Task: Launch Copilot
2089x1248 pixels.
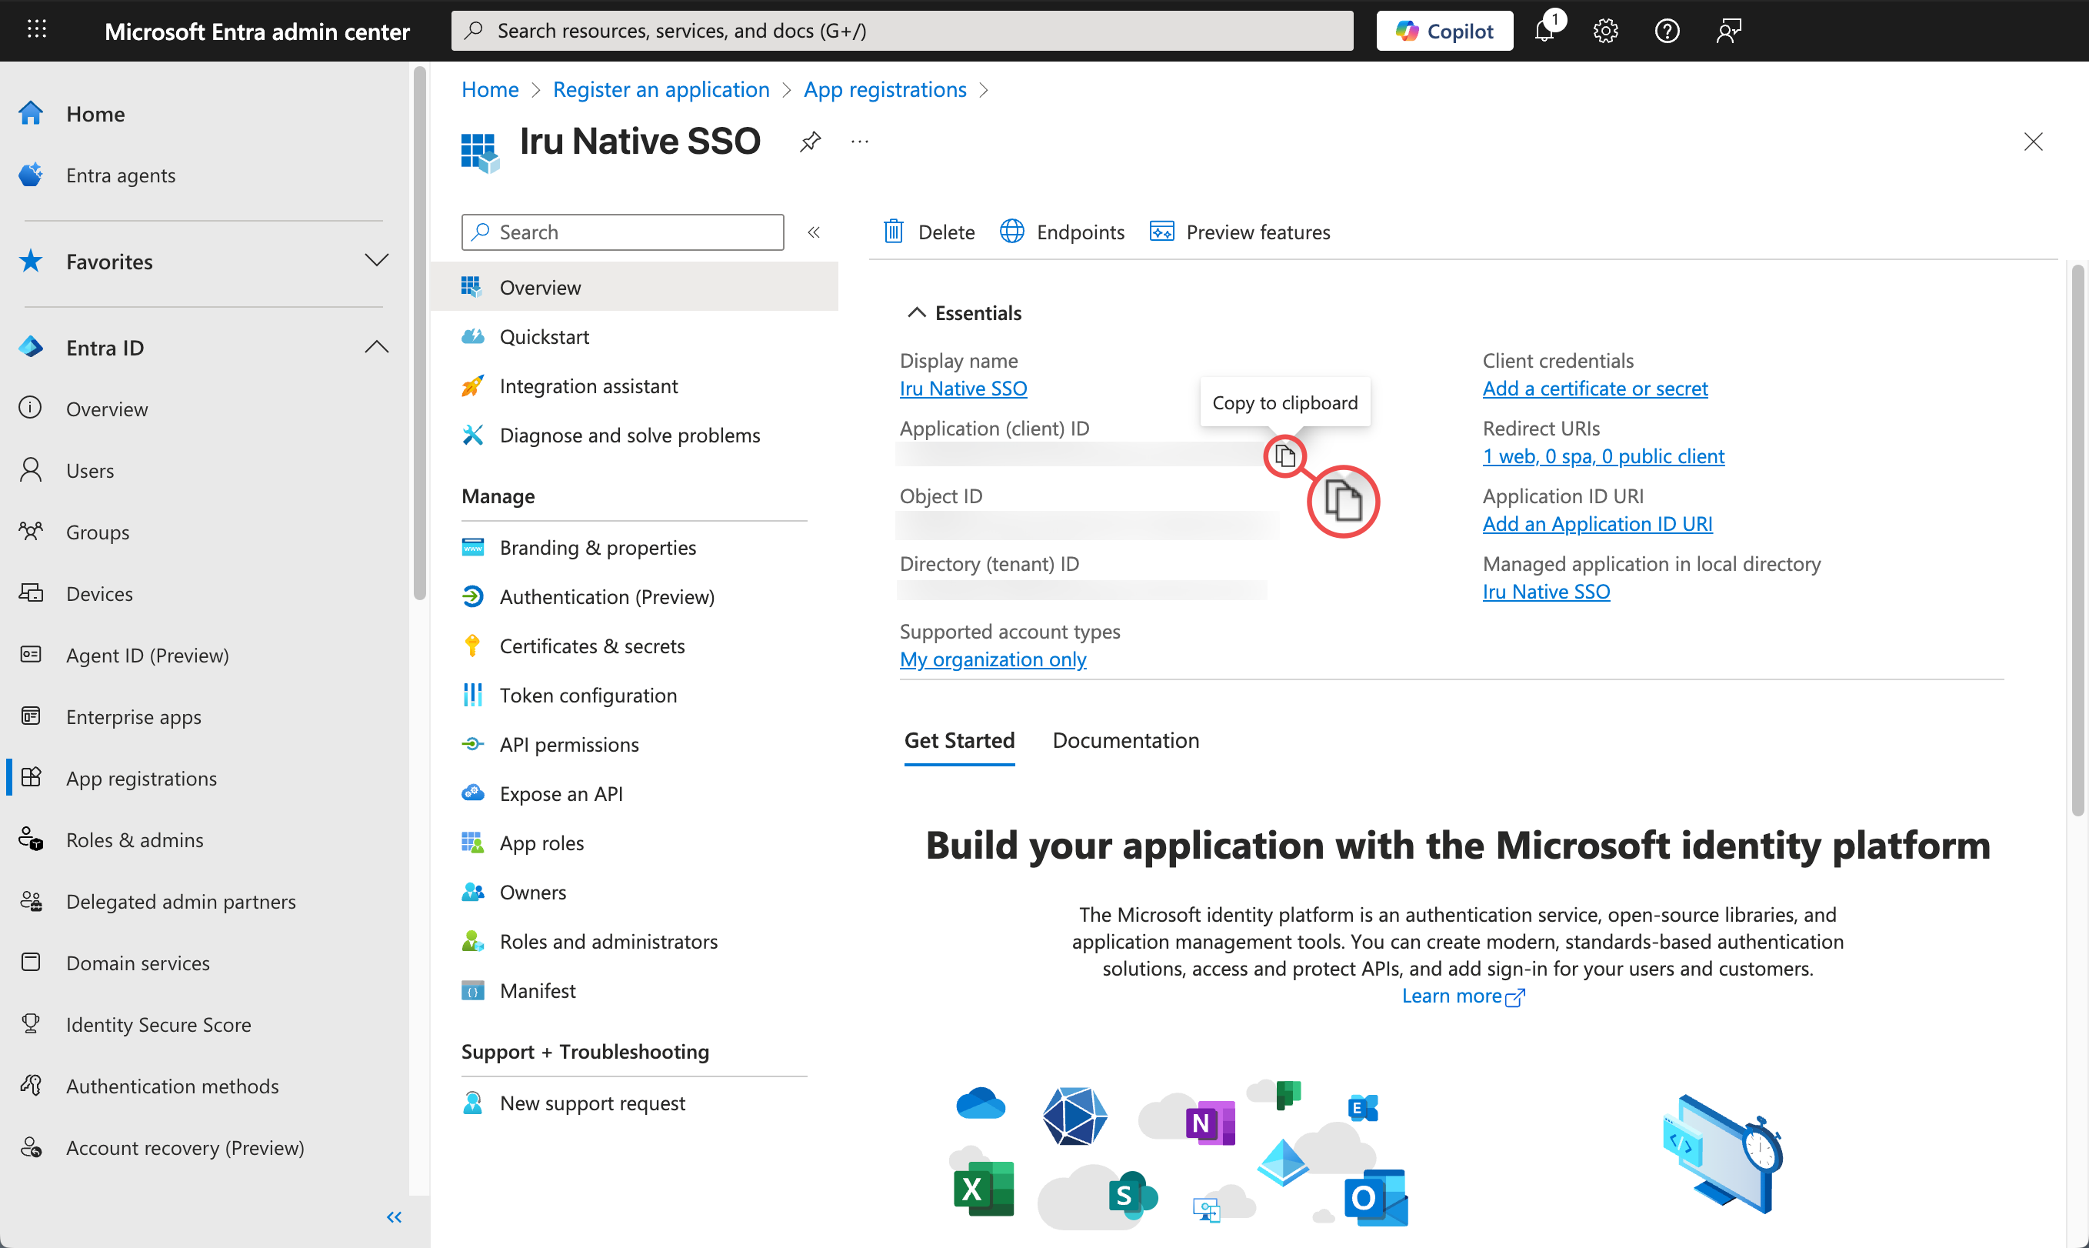Action: [x=1444, y=31]
